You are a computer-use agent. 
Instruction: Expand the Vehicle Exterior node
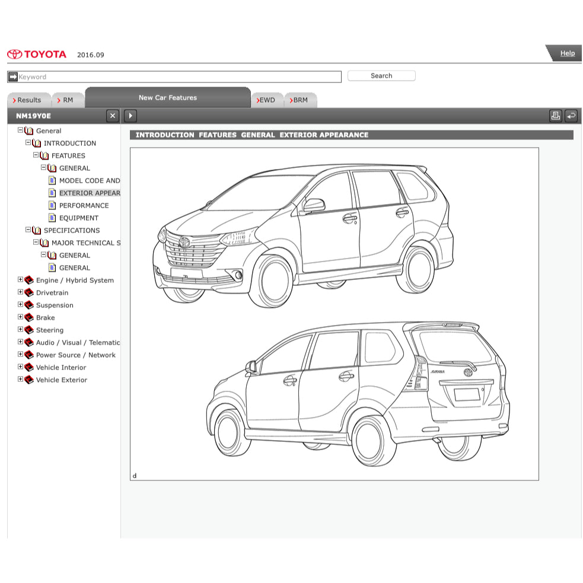[20, 380]
